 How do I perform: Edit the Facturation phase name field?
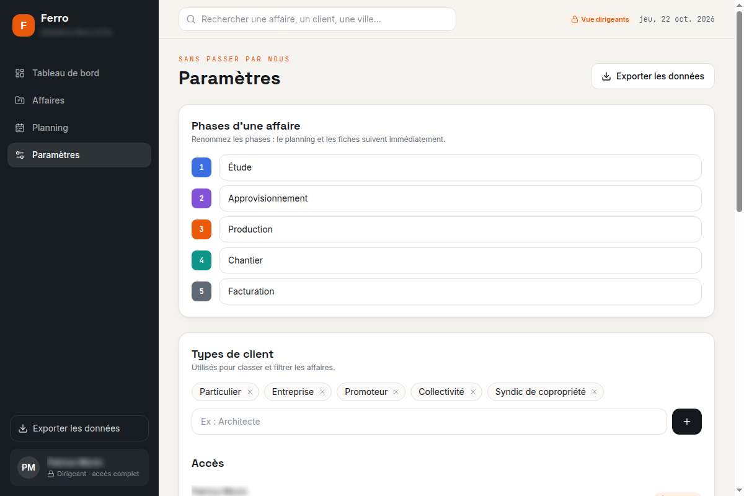pos(460,291)
